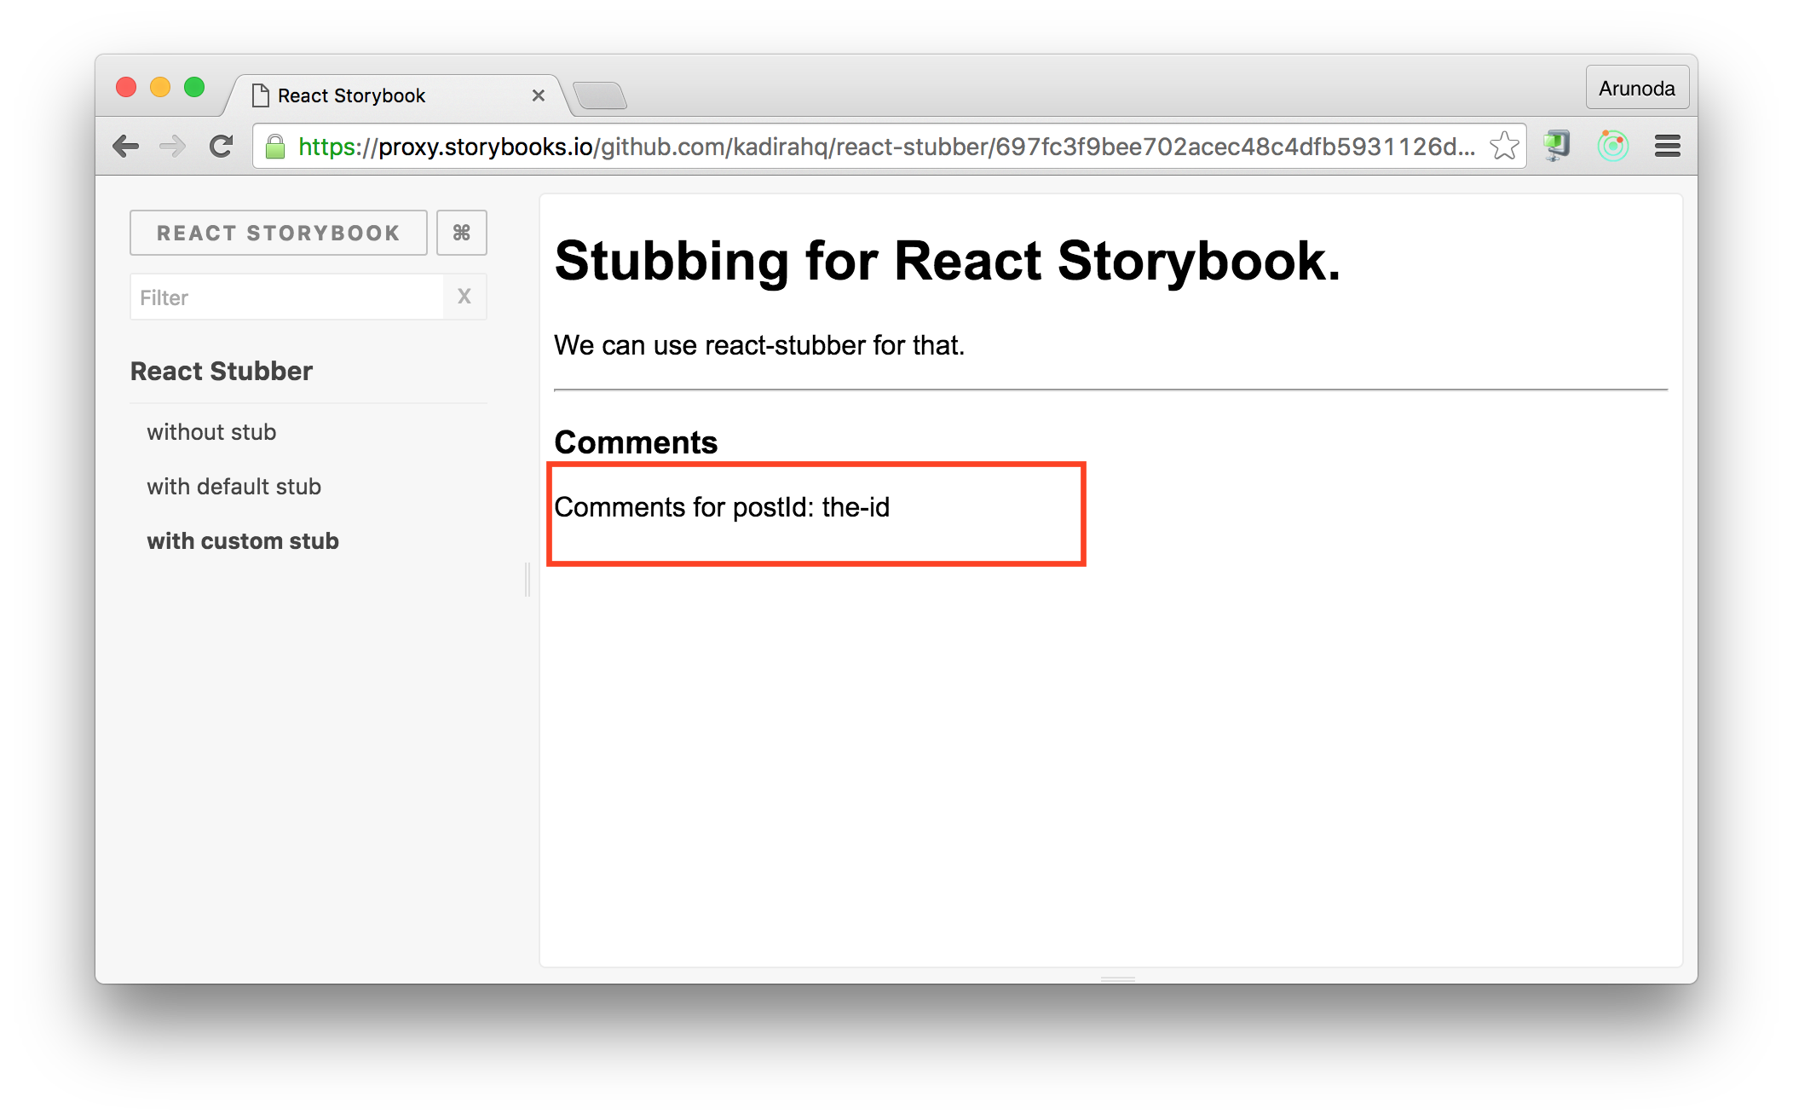Select the 'with custom stub' story
This screenshot has width=1793, height=1120.
[243, 541]
